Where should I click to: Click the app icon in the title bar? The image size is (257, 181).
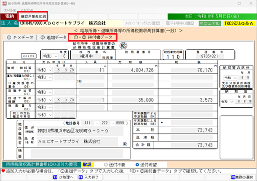[4, 4]
